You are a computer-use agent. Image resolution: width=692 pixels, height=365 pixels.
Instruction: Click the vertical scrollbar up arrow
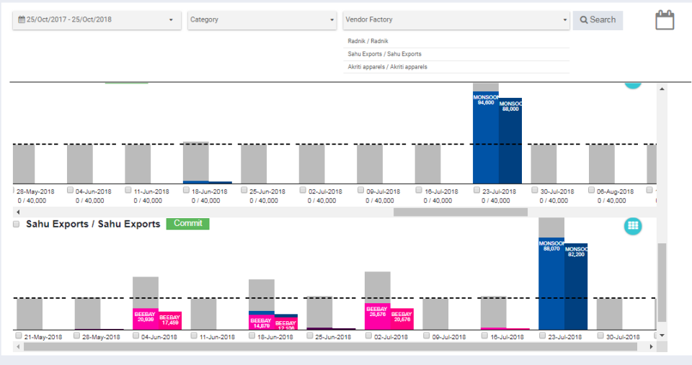point(662,89)
